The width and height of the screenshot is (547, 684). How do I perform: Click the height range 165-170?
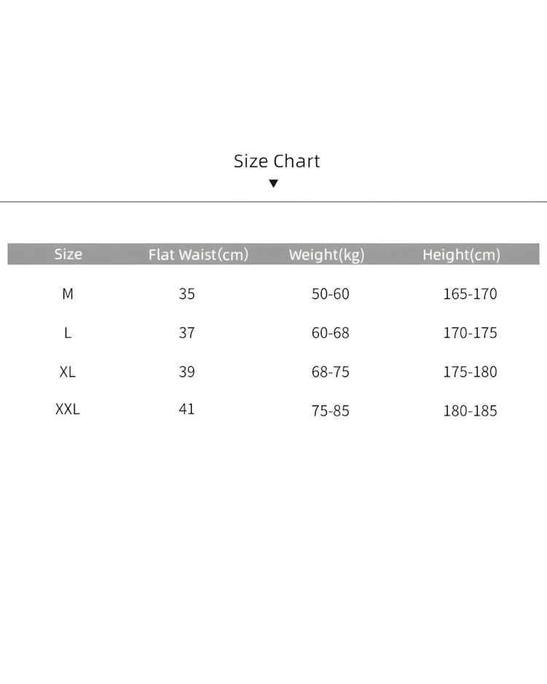click(x=470, y=294)
